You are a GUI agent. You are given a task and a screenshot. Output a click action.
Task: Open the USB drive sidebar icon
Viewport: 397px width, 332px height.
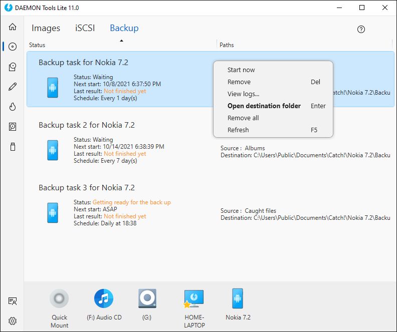(x=13, y=147)
